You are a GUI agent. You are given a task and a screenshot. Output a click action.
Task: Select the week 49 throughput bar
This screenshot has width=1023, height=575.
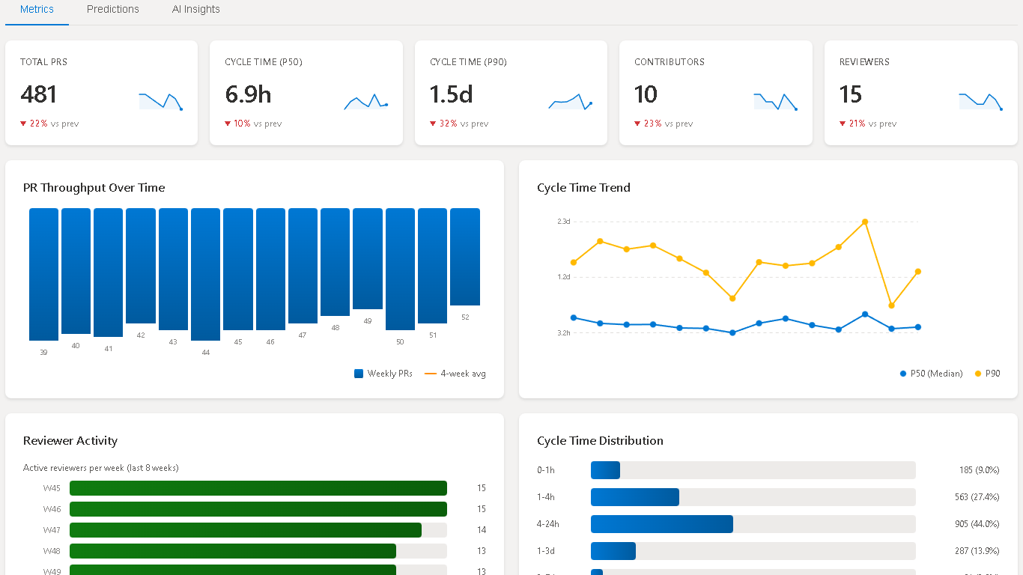click(368, 258)
